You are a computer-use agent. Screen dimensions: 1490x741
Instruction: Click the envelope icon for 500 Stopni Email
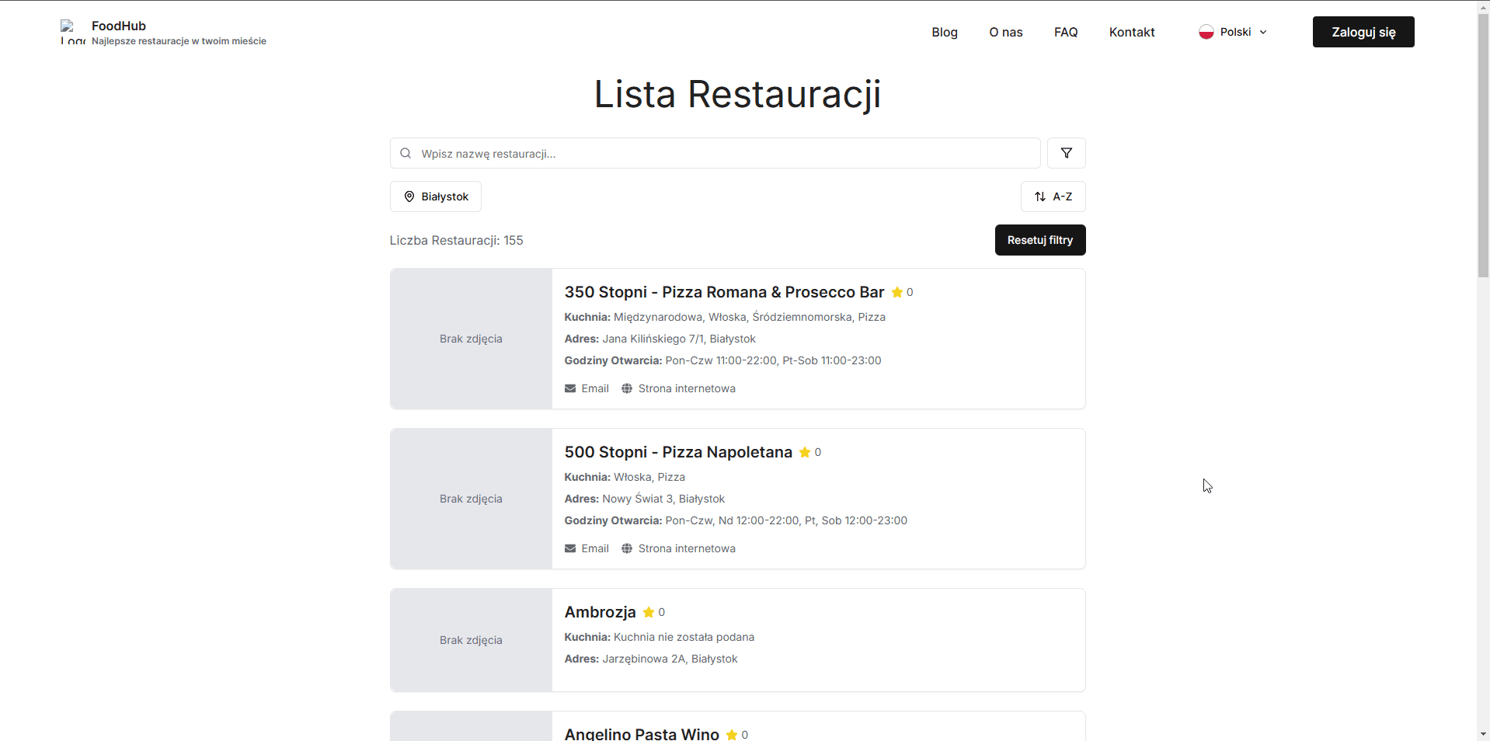point(569,548)
